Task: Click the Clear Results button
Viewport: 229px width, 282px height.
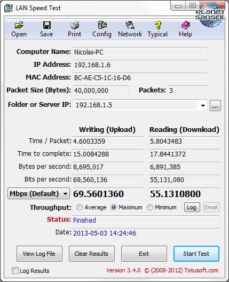Action: (x=92, y=254)
